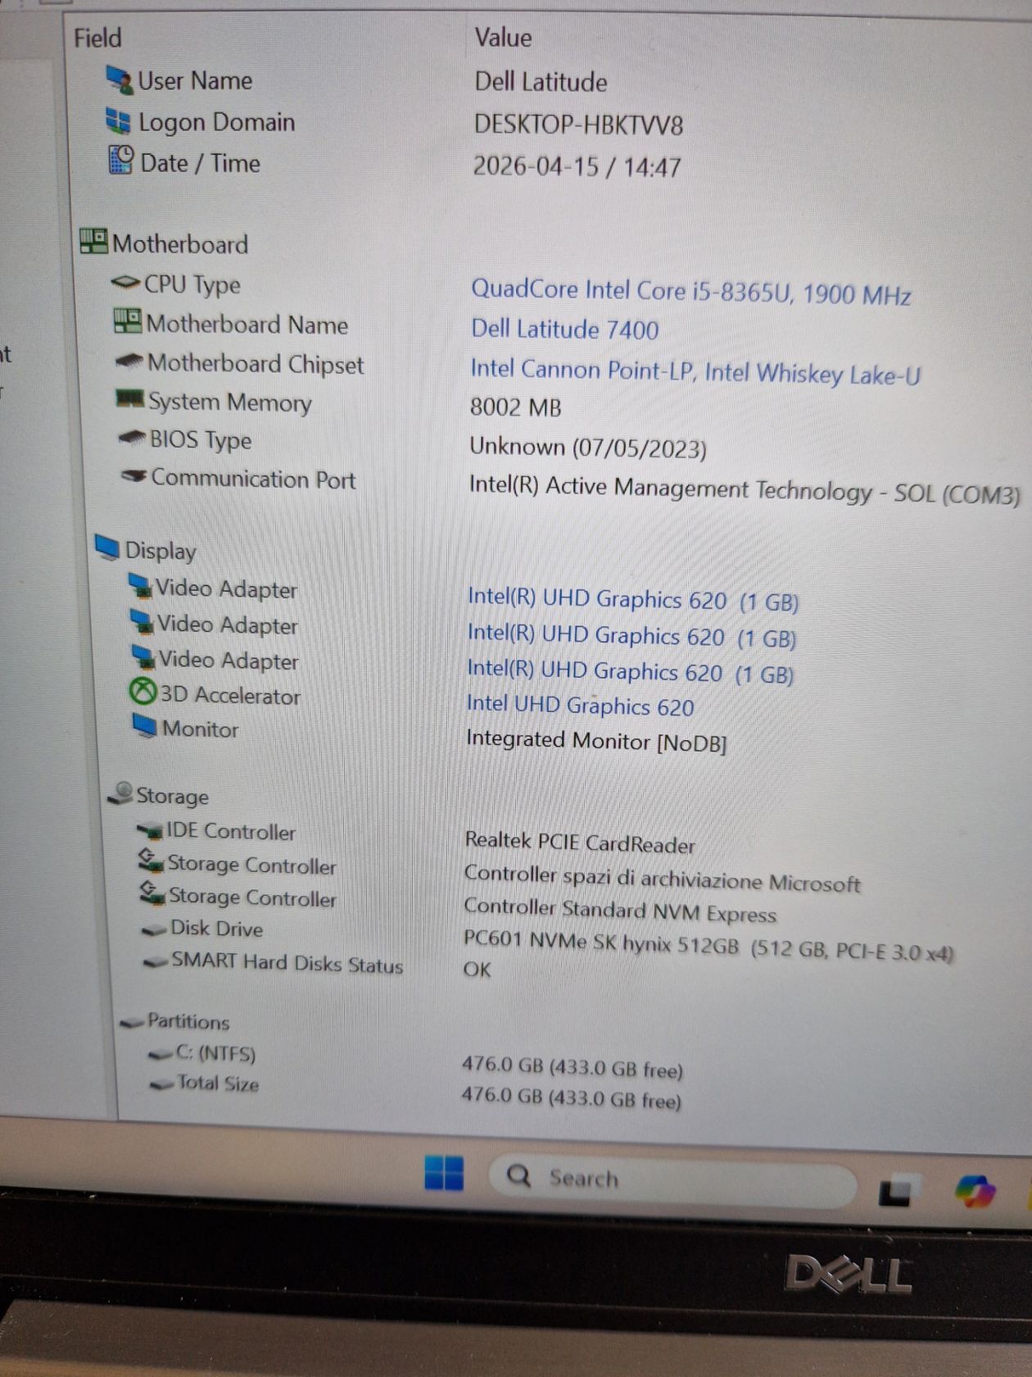Select the Dell Latitude user name value

pos(541,82)
